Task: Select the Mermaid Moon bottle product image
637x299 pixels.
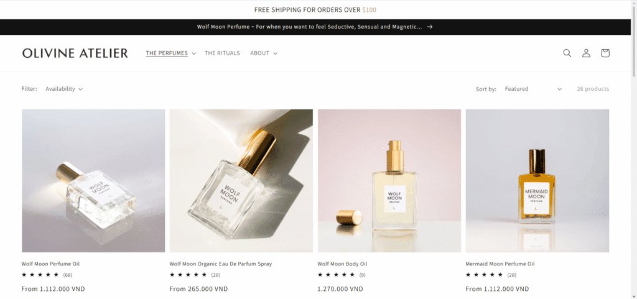Action: click(537, 181)
